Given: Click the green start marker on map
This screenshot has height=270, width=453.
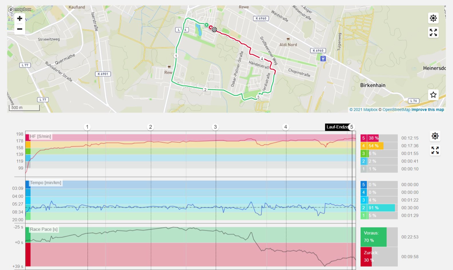Looking at the screenshot, I should point(206,25).
